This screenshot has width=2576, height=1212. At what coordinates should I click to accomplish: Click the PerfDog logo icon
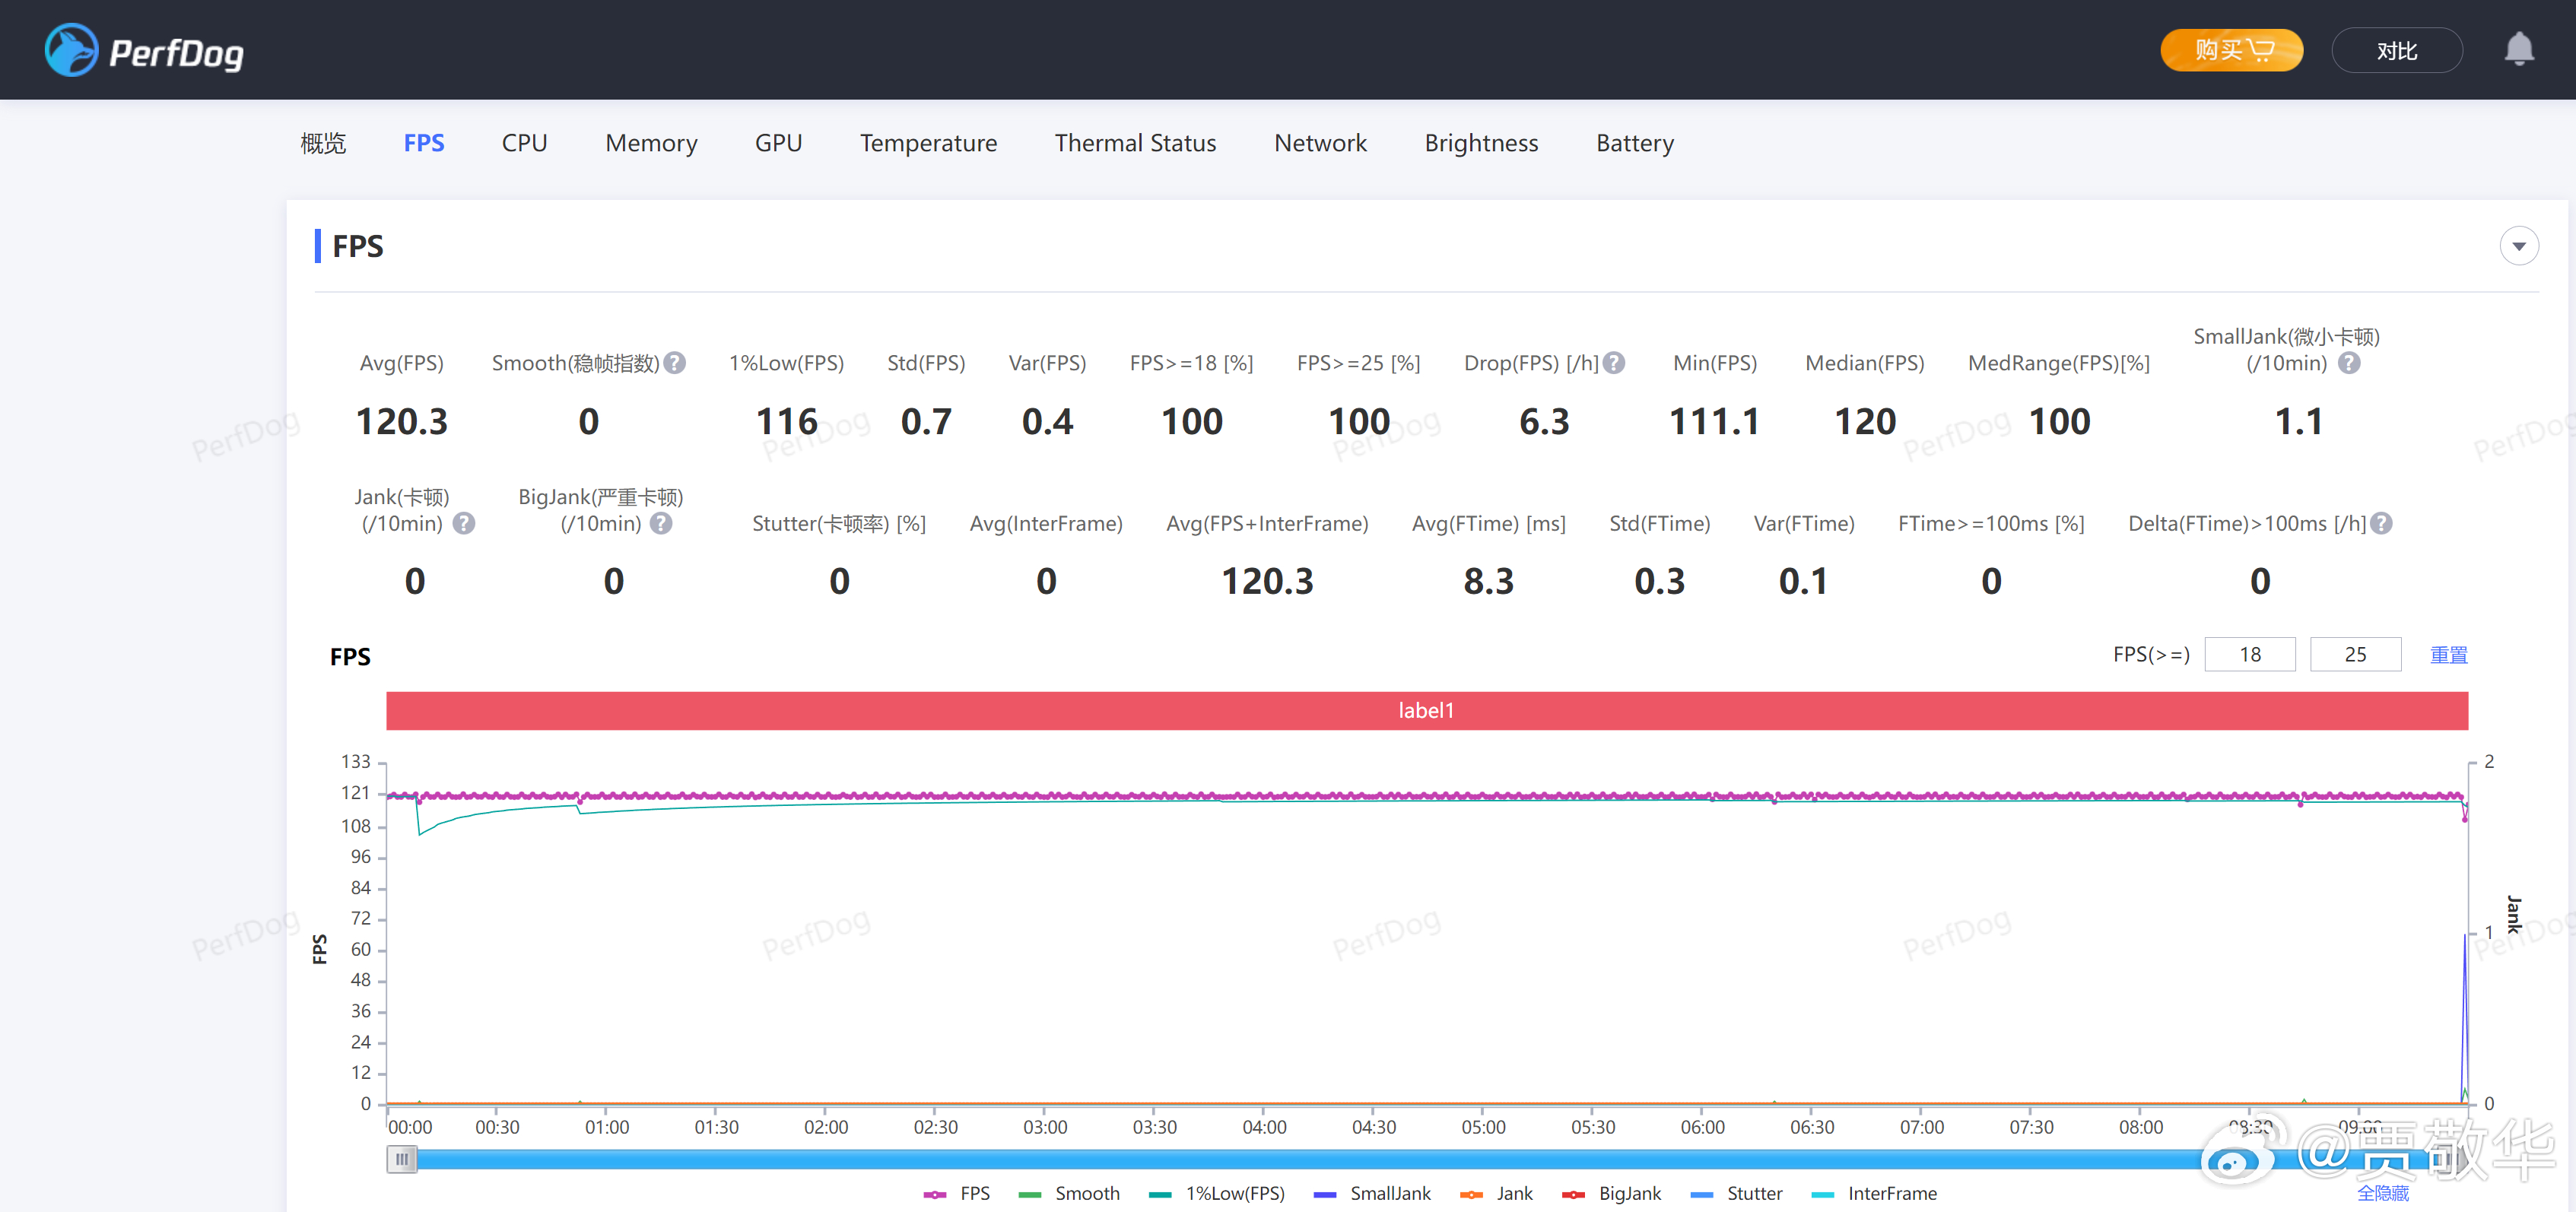click(x=71, y=50)
